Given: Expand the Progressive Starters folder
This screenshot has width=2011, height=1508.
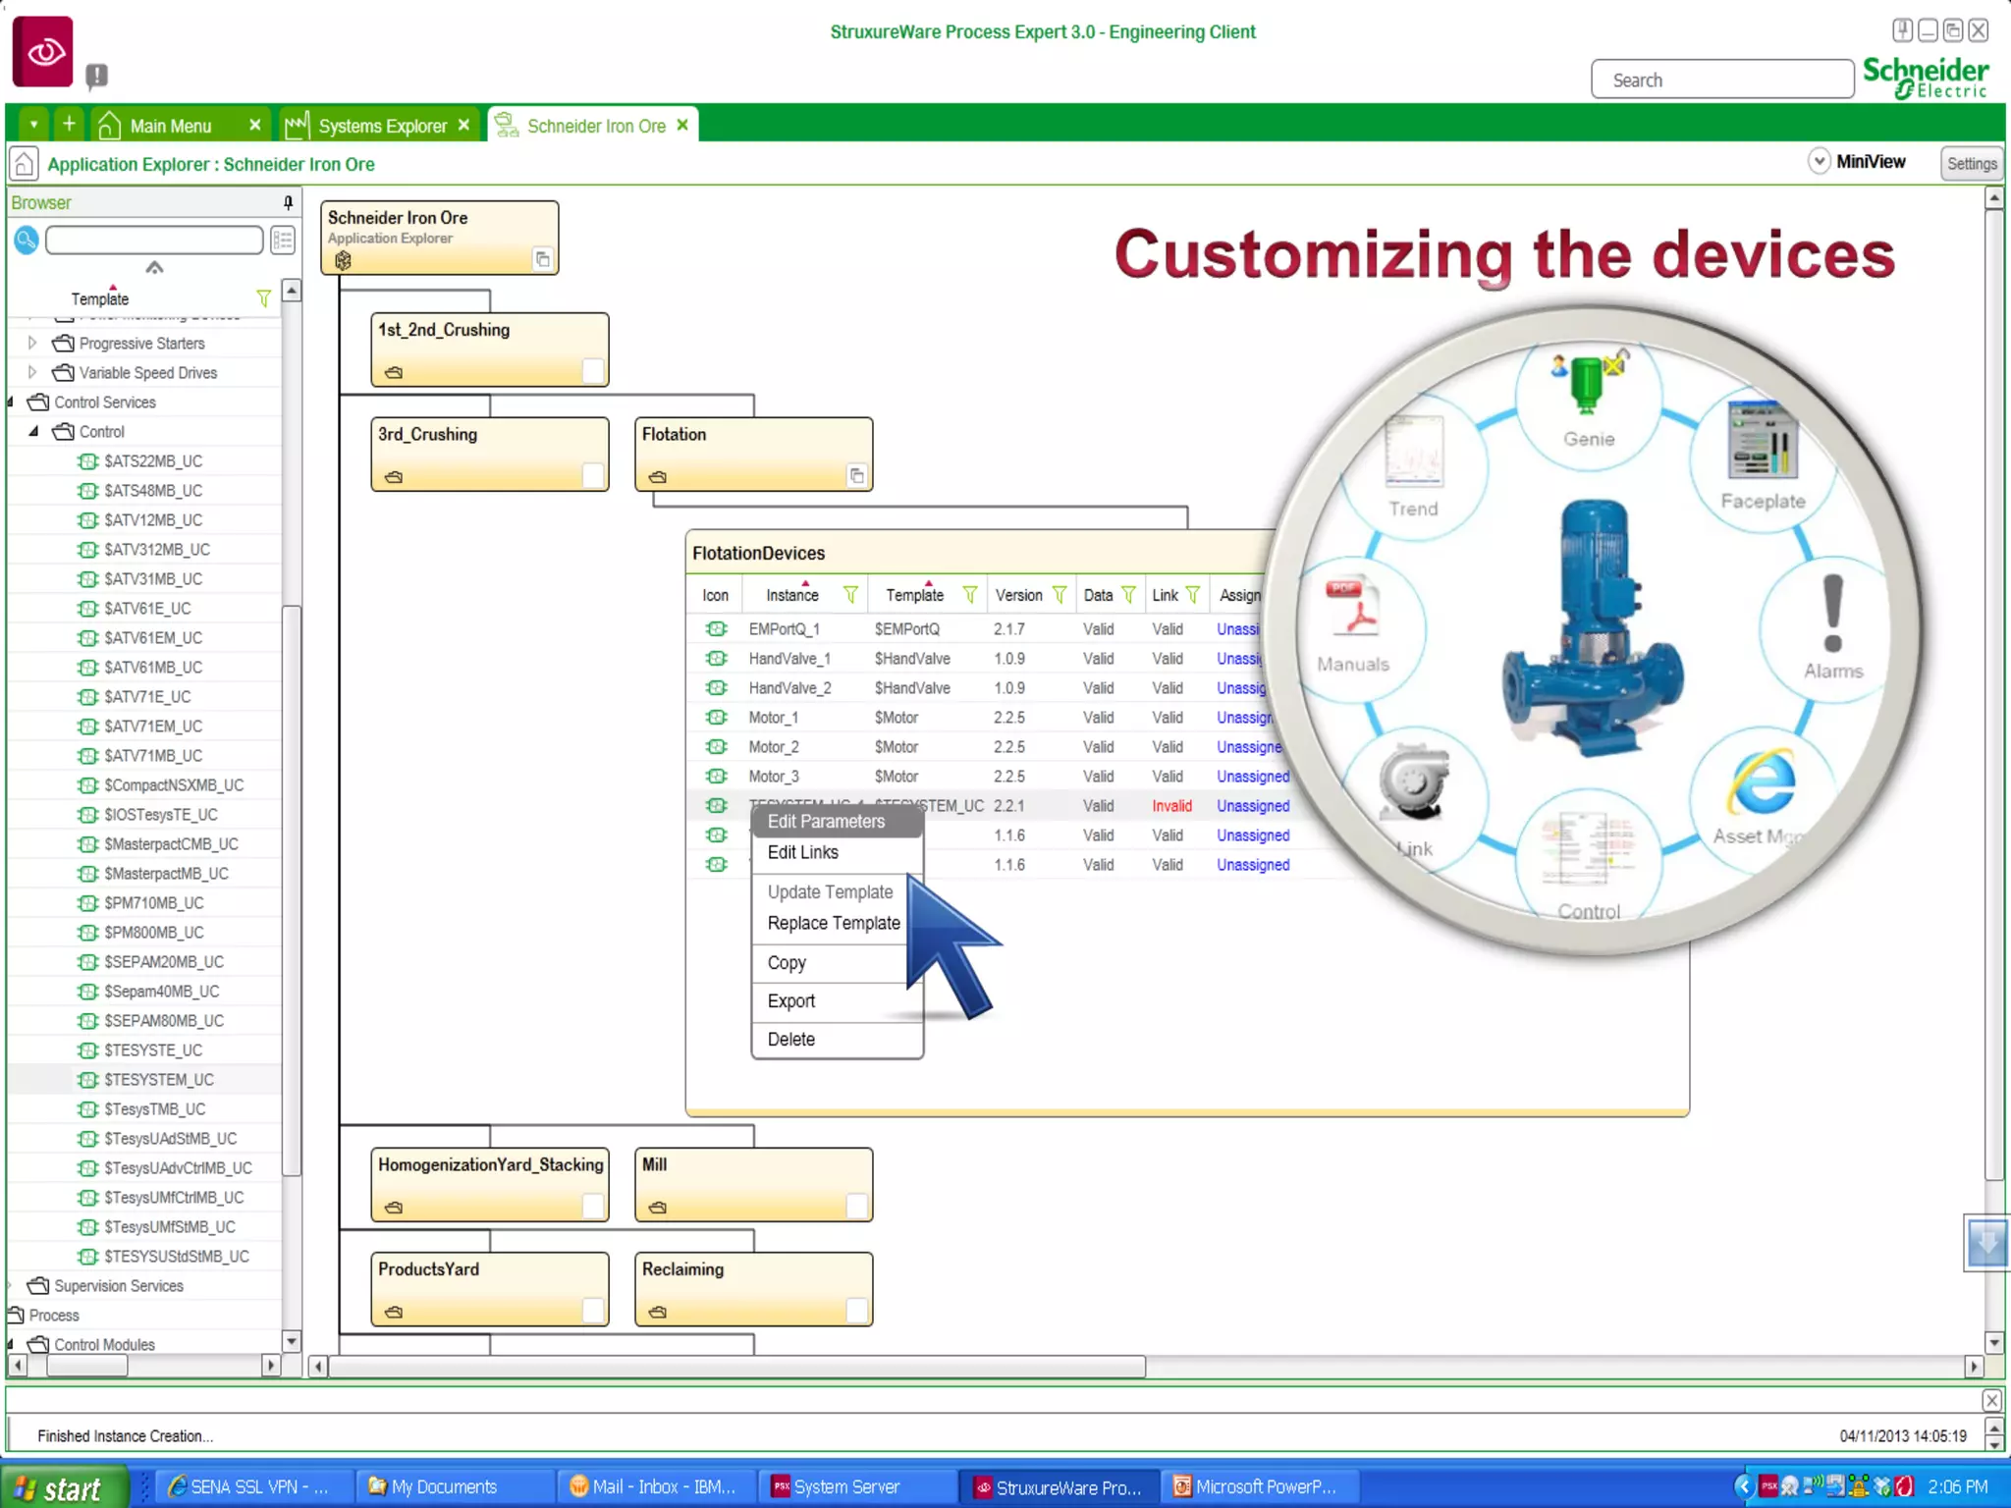Looking at the screenshot, I should [x=32, y=343].
